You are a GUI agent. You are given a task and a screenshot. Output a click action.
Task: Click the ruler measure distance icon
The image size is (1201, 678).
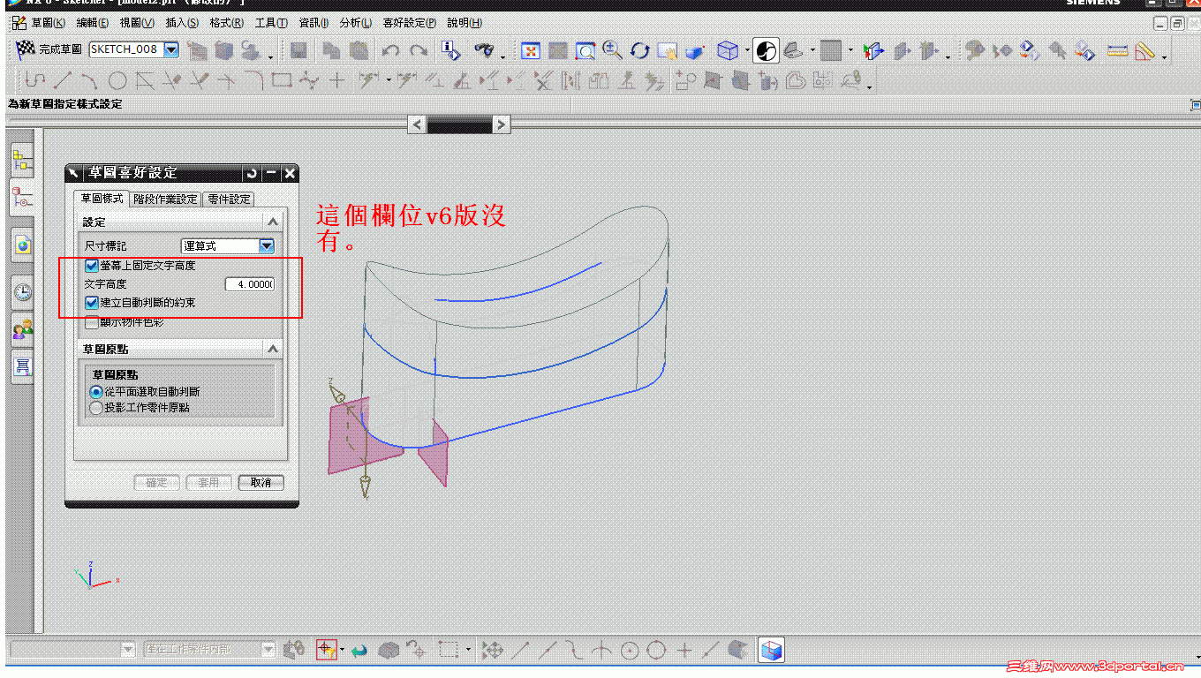(1118, 51)
